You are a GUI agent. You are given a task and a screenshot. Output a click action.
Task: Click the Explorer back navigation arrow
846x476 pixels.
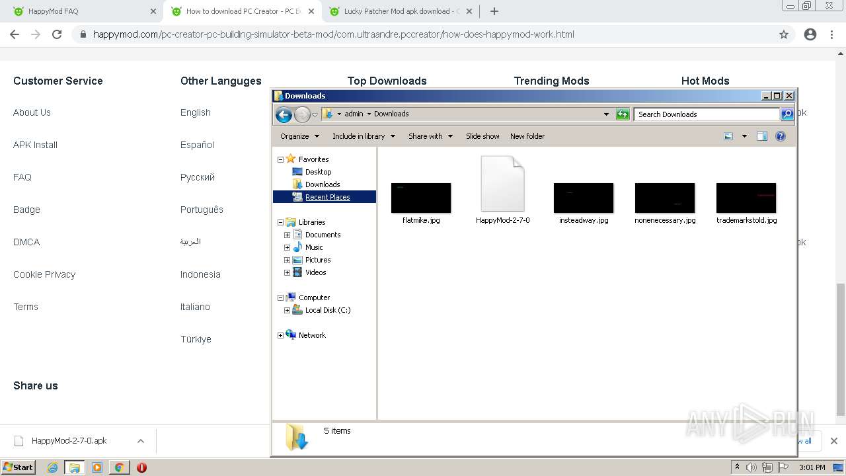pos(284,114)
